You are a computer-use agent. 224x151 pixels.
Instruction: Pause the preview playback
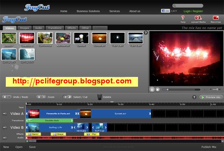(152, 90)
